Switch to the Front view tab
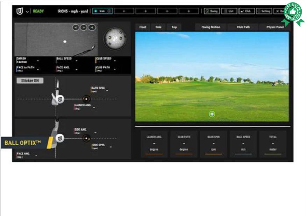The image size is (307, 216). click(143, 27)
